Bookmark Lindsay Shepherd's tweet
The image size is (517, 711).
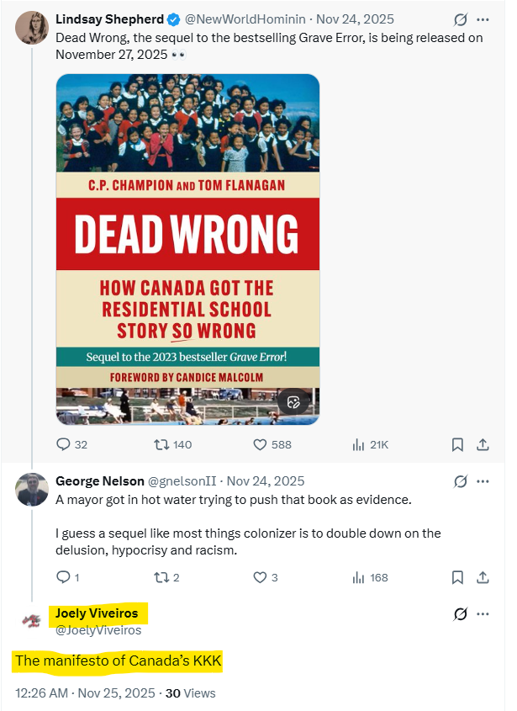tap(457, 444)
